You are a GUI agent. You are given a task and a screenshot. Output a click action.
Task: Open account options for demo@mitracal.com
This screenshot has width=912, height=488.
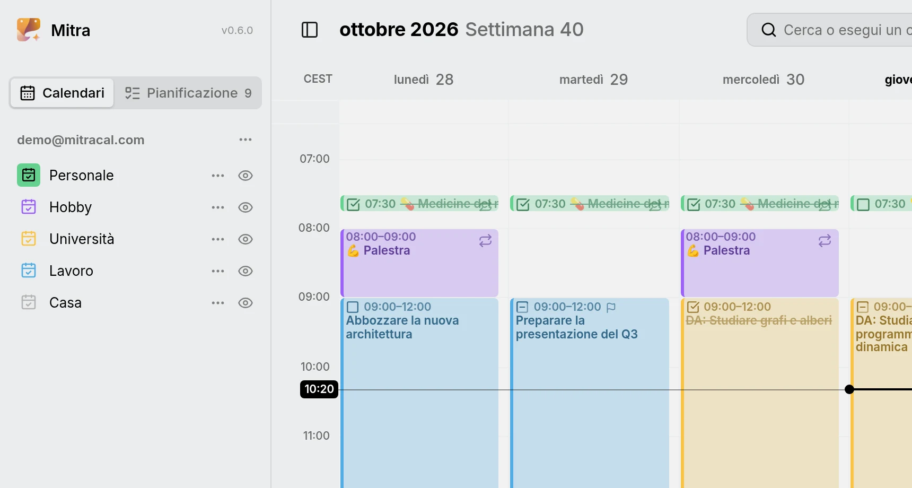point(245,140)
